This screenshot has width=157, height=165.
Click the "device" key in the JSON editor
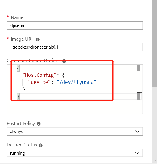coord(40,82)
